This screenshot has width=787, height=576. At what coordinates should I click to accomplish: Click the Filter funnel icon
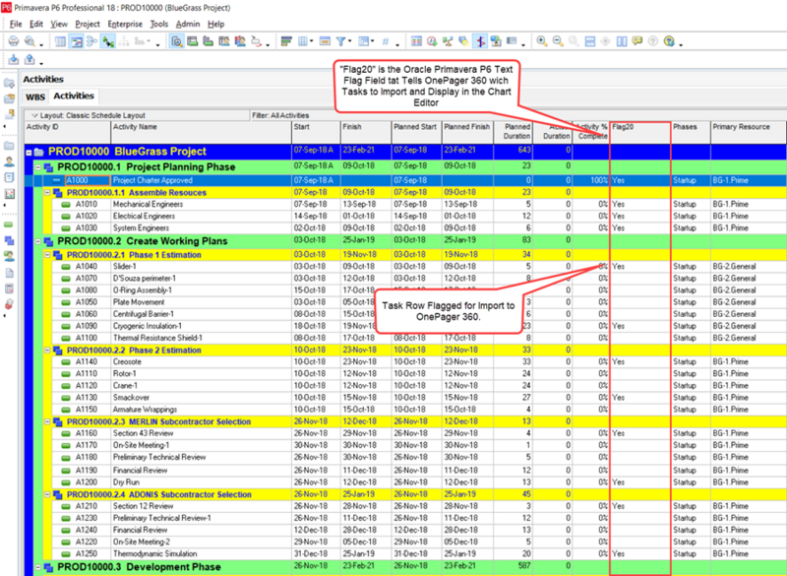[x=340, y=41]
